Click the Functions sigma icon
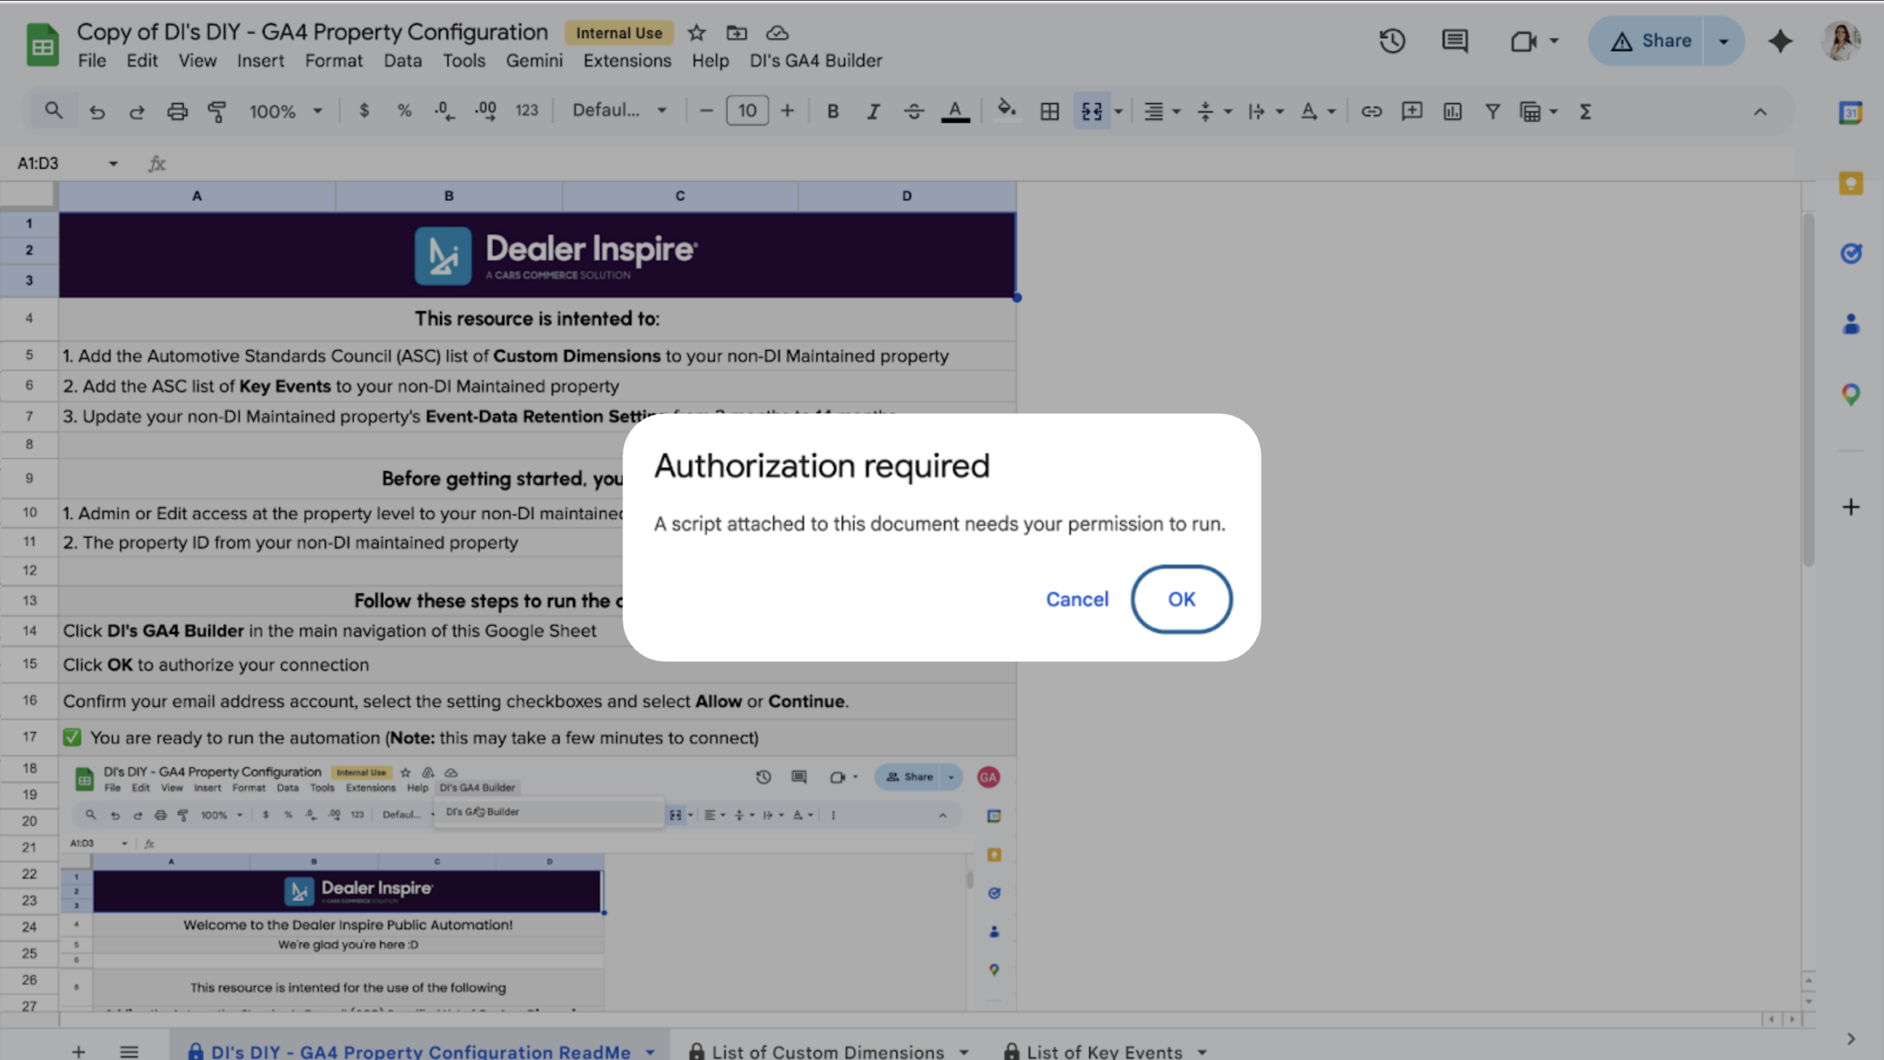 pos(1585,111)
